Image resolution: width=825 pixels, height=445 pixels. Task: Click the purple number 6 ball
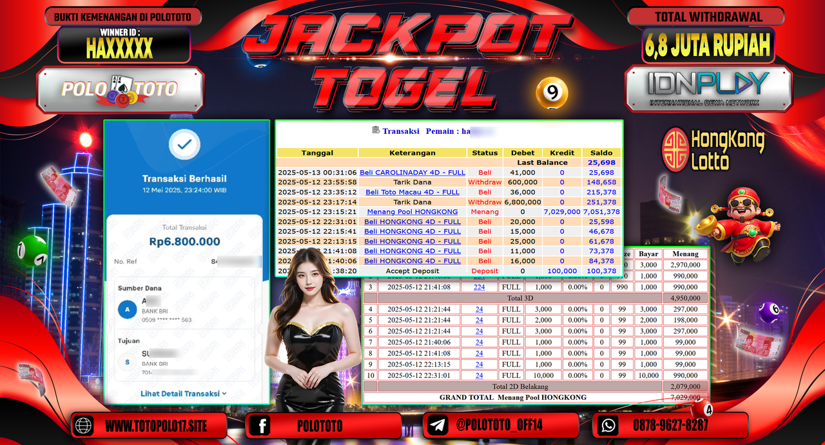pos(769,313)
